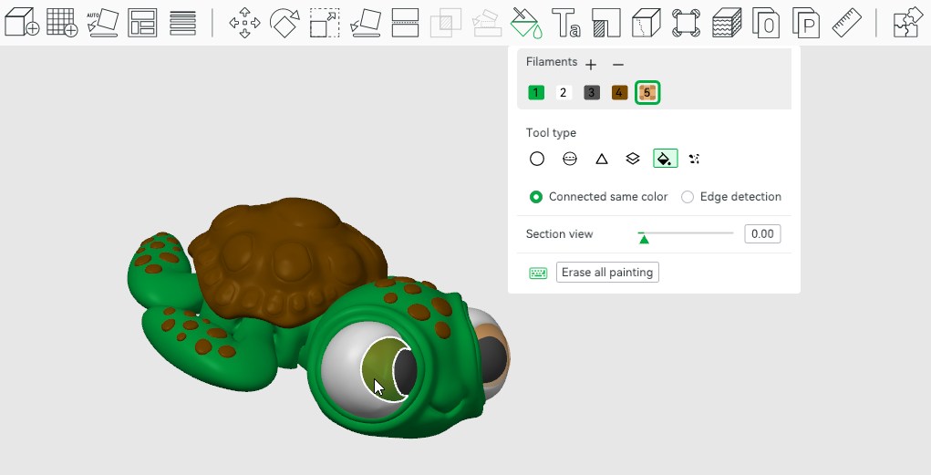Click the Section view slider handle
The image size is (931, 475).
644,239
